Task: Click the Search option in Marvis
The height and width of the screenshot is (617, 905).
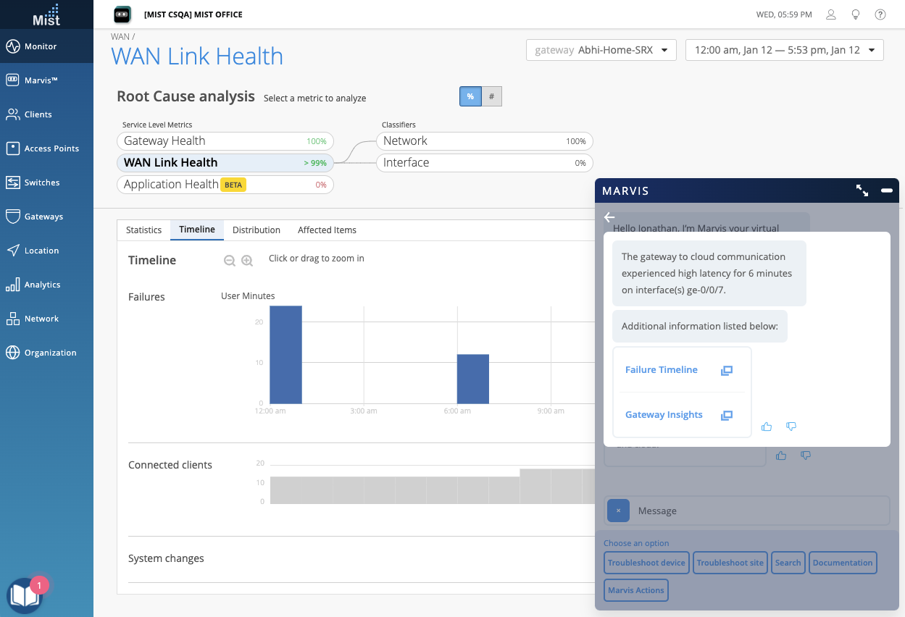Action: (788, 563)
